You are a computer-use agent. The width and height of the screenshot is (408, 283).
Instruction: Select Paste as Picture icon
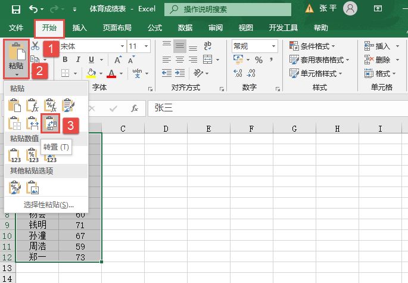33,188
